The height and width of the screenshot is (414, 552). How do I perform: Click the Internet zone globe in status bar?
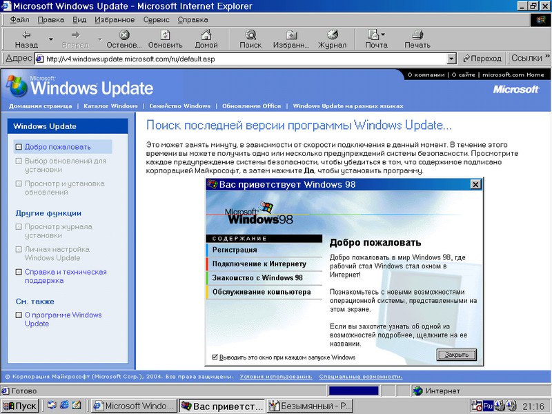pyautogui.click(x=418, y=391)
